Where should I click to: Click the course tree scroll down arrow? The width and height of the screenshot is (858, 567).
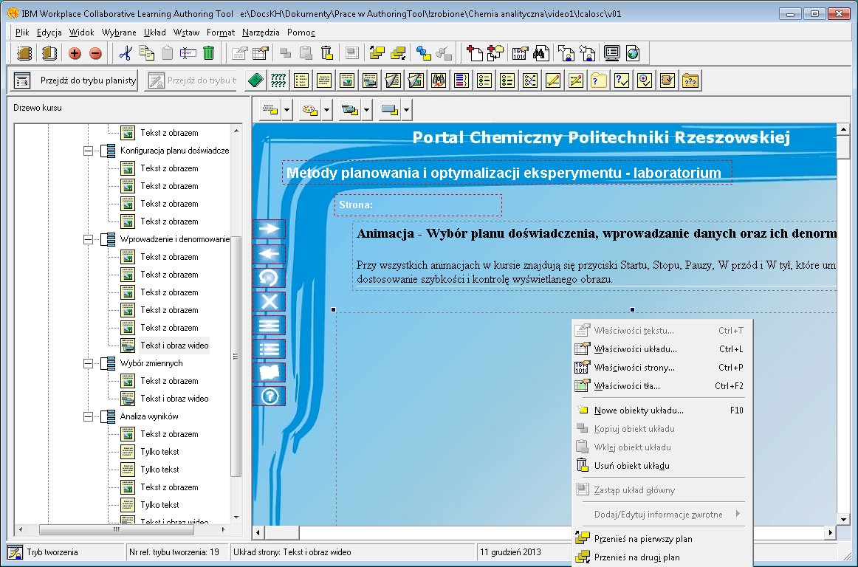[x=236, y=518]
